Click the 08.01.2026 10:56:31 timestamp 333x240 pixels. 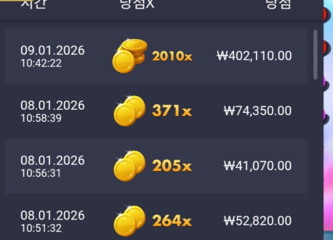(52, 166)
